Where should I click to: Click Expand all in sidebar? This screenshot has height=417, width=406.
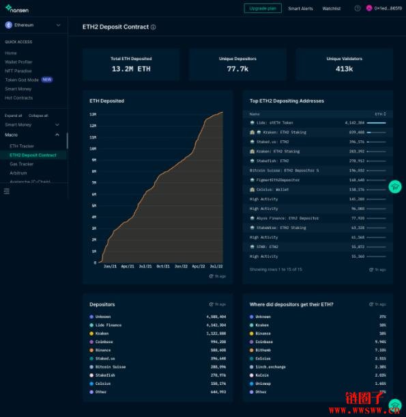point(13,116)
